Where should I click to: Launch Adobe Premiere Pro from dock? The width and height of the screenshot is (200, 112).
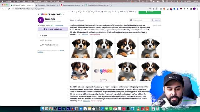tap(60, 109)
